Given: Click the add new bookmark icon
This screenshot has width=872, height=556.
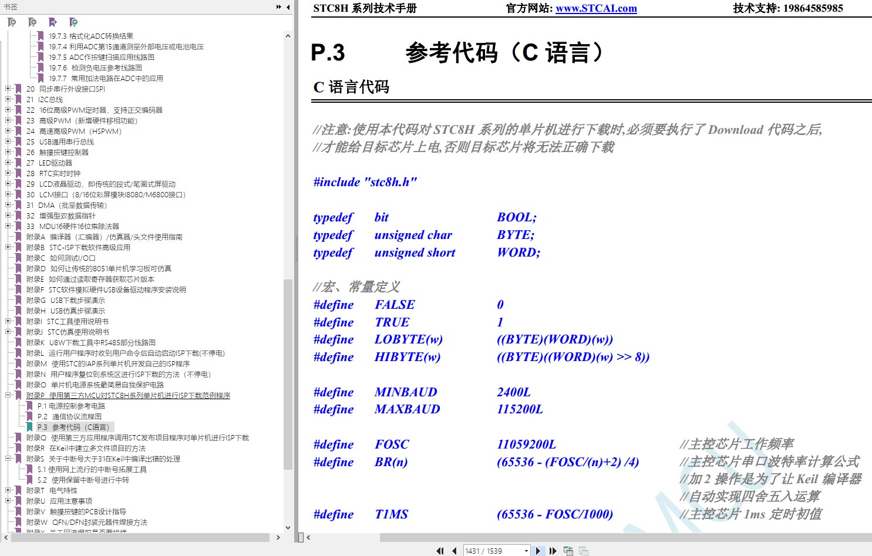Looking at the screenshot, I should click(32, 22).
